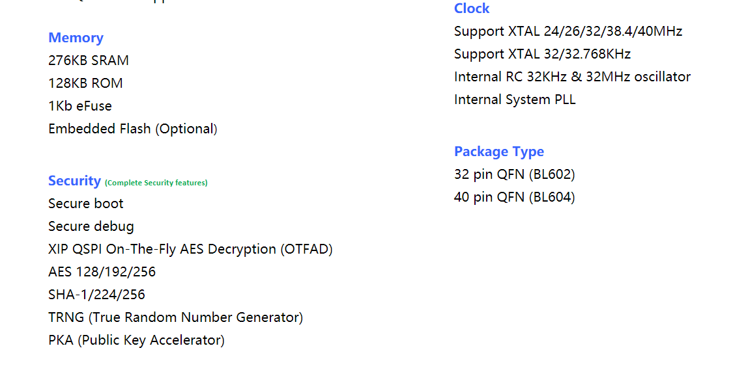The image size is (731, 372).
Task: Click the Package Type heading
Action: pyautogui.click(x=499, y=152)
